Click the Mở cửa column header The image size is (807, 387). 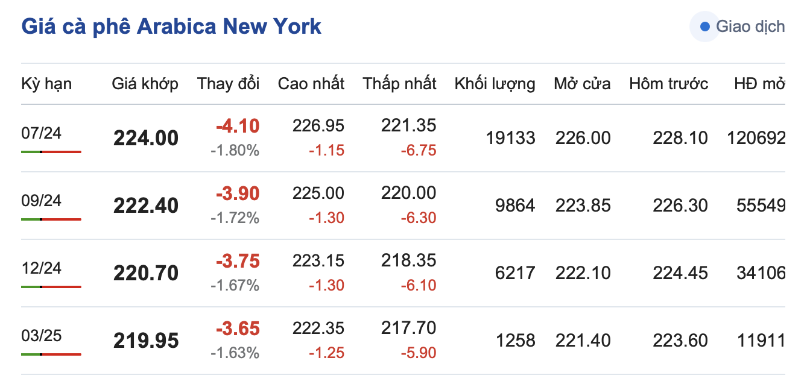coord(581,84)
